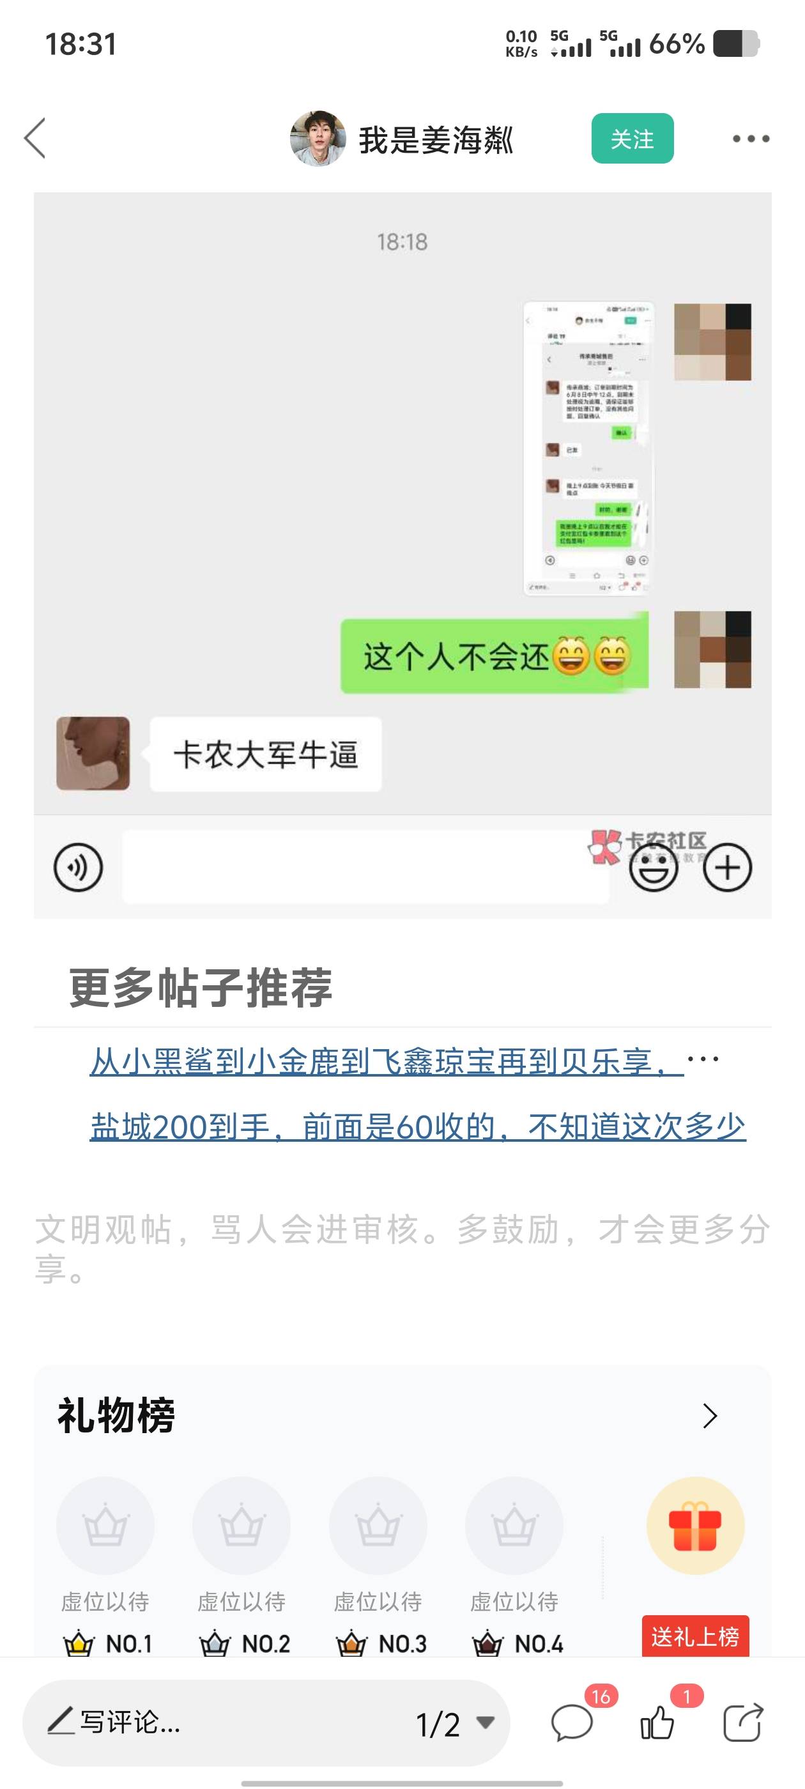Open the 盐城200到手 recommended post link

coord(417,1126)
